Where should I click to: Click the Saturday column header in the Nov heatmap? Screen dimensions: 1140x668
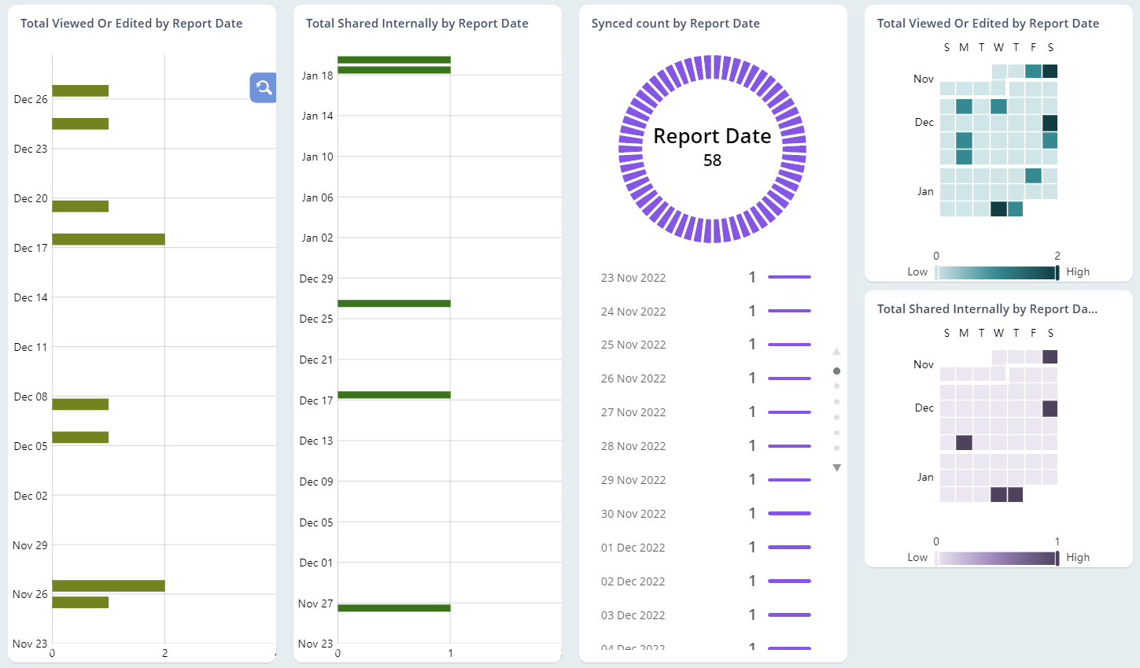point(1051,47)
